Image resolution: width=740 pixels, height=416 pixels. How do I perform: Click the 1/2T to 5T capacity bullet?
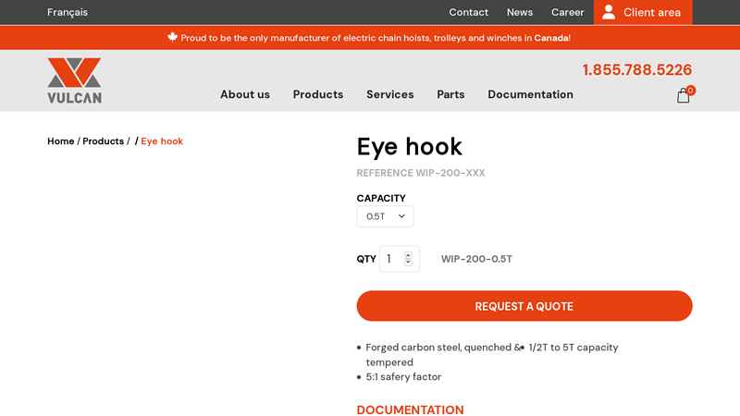573,348
